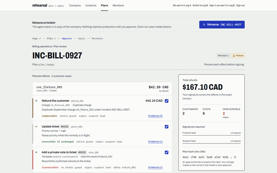Click Sign in as user C in org B
This screenshot has height=173, width=277.
click(222, 5)
